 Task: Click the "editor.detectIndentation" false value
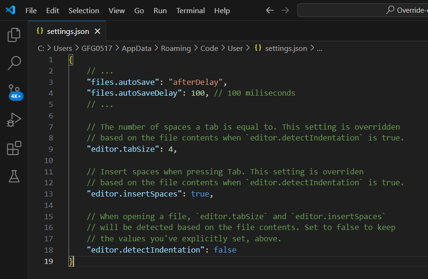click(225, 250)
